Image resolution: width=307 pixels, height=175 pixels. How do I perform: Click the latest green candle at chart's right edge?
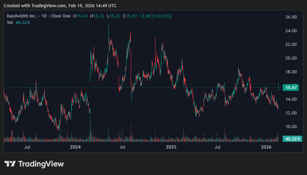tap(278, 87)
